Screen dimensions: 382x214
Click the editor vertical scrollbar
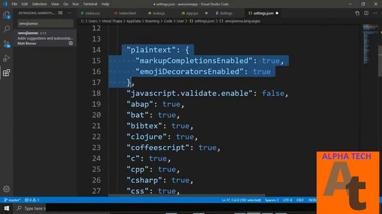[380, 61]
